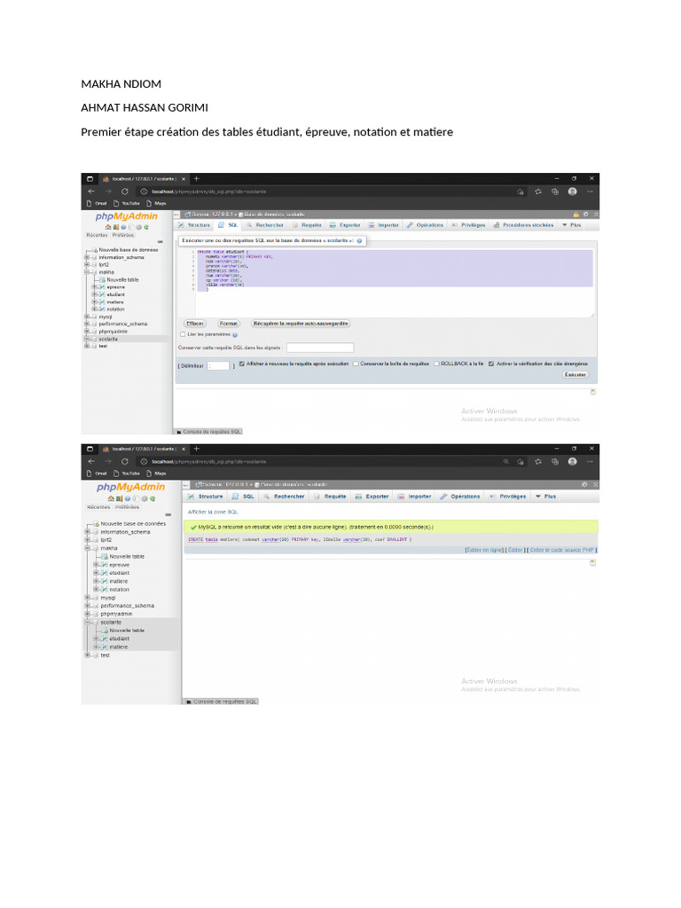Click the browser back arrow in the lower screenshot
681x908 pixels.
tap(91, 461)
